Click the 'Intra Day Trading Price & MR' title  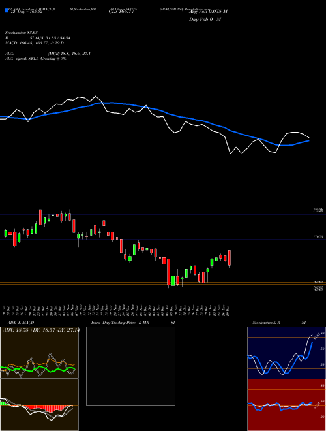(x=120, y=323)
